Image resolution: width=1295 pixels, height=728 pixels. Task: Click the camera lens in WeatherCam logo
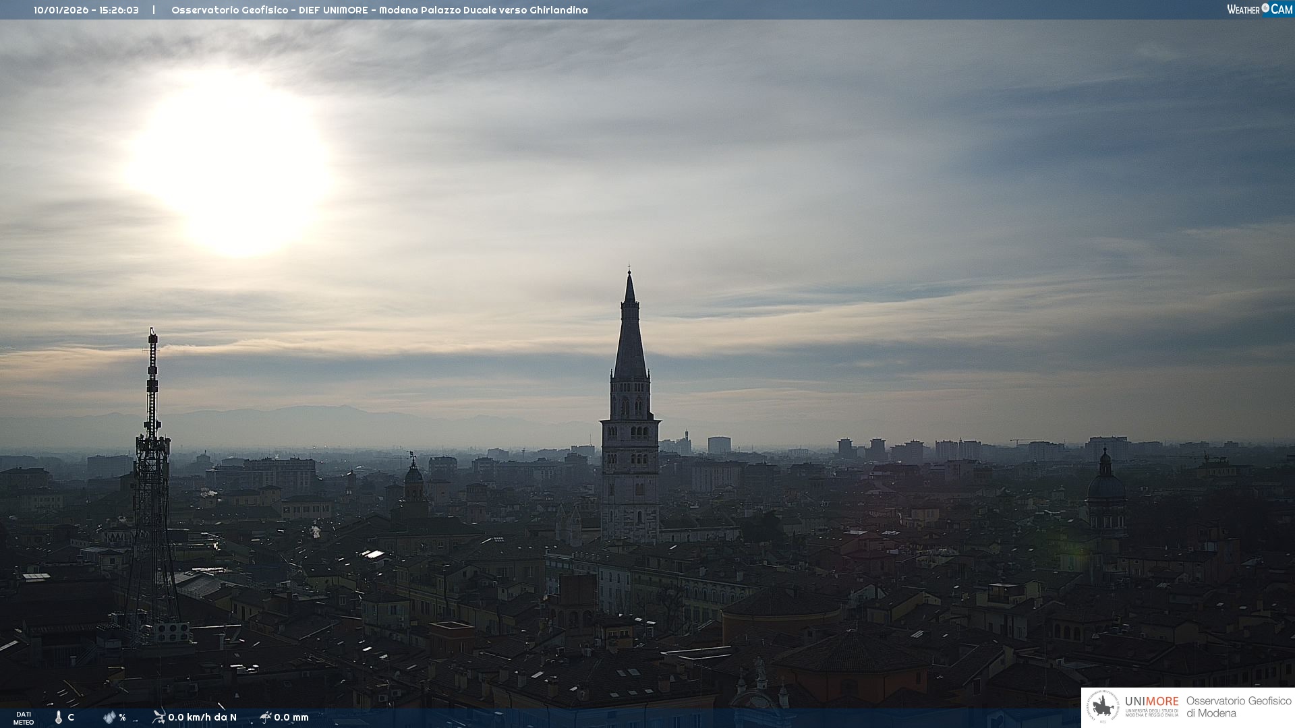tap(1265, 8)
